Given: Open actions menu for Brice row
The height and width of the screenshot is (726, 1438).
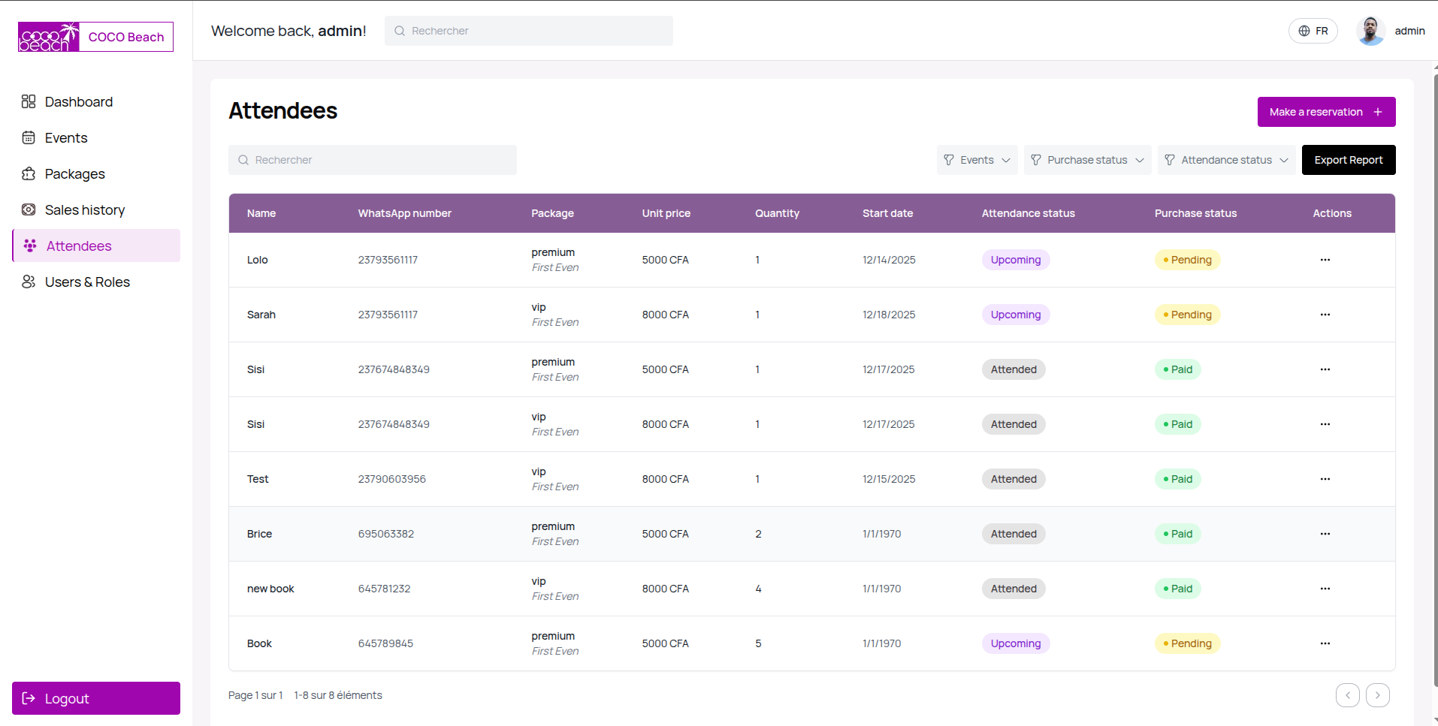Looking at the screenshot, I should pyautogui.click(x=1325, y=534).
